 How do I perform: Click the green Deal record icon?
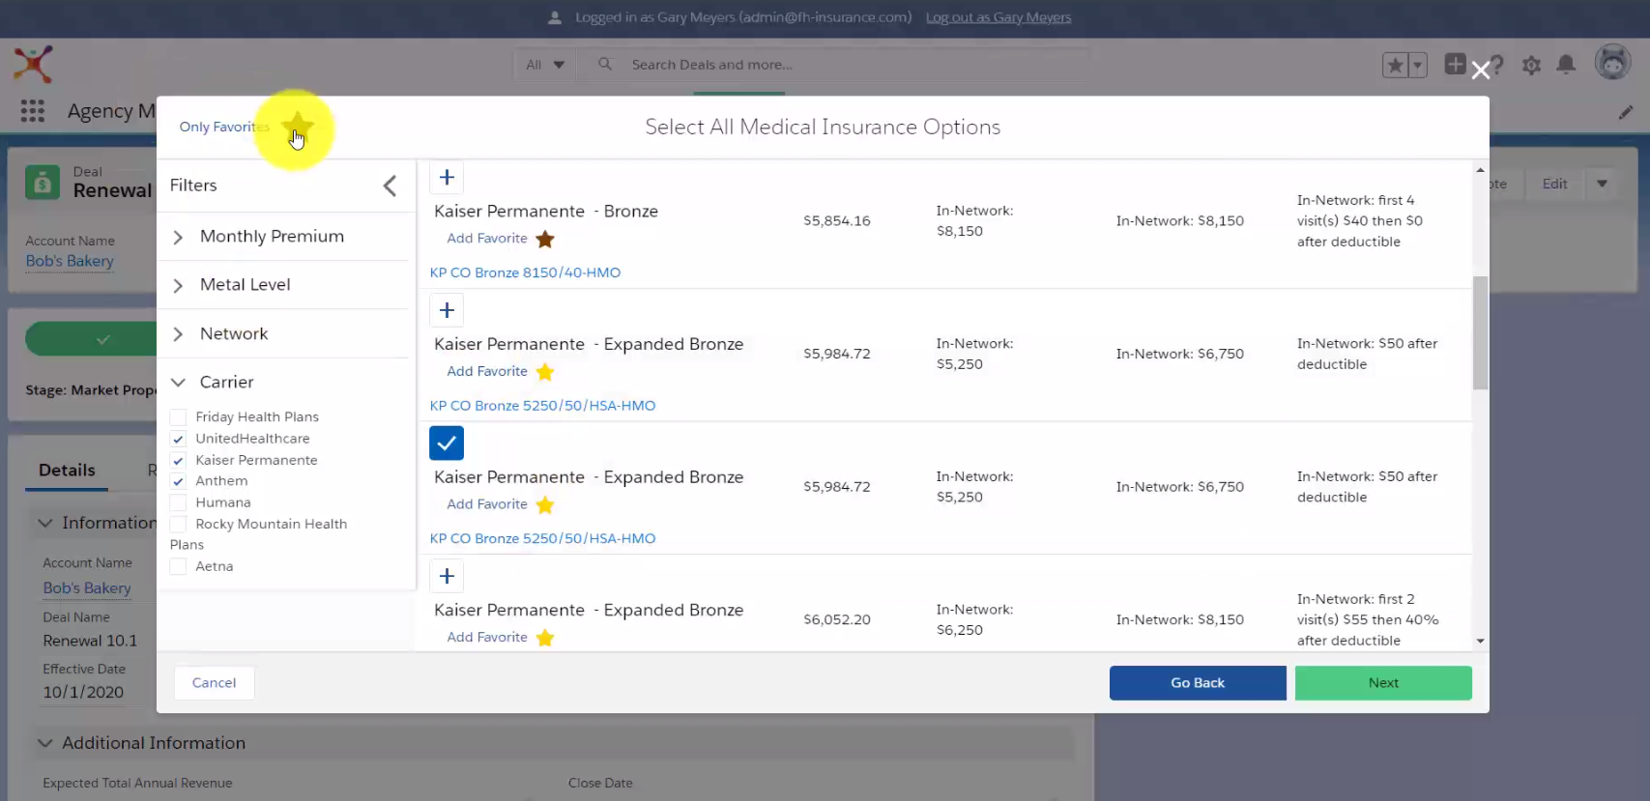pos(43,182)
